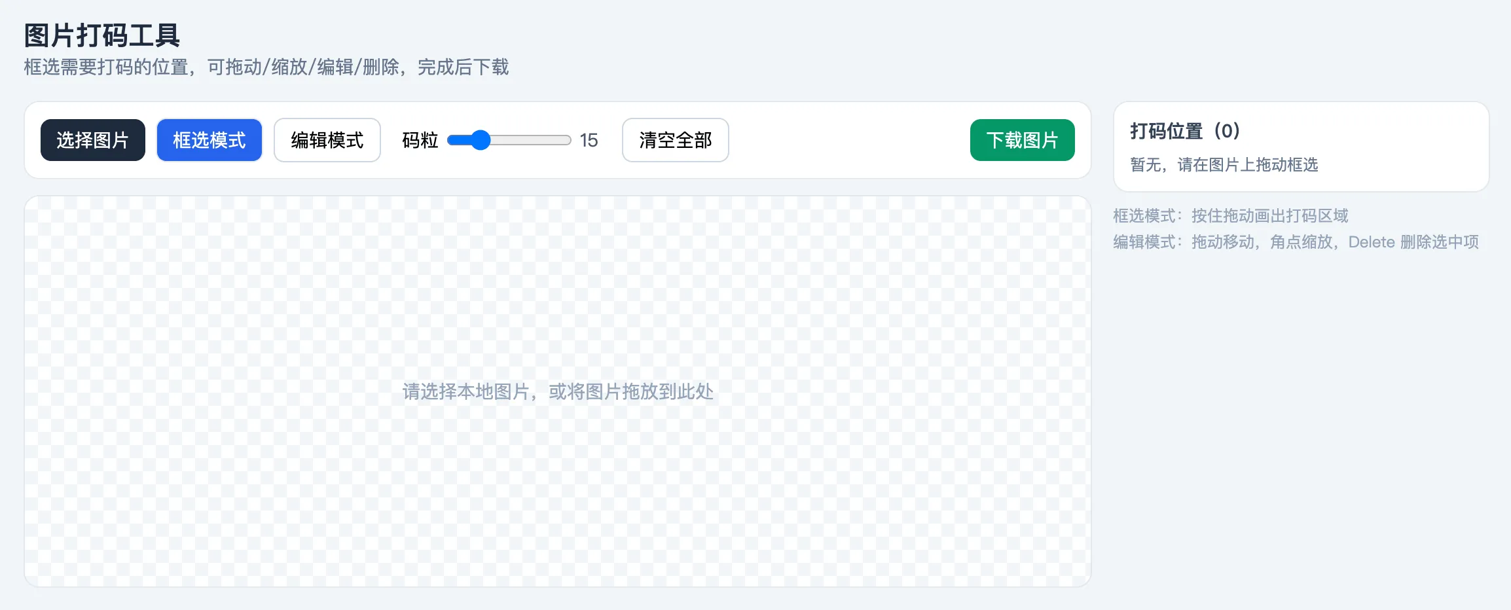Click the 码粒 slider thumb
The image size is (1511, 610).
click(x=481, y=140)
